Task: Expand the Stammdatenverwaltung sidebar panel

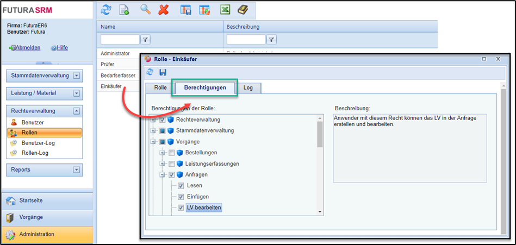Action: point(77,76)
